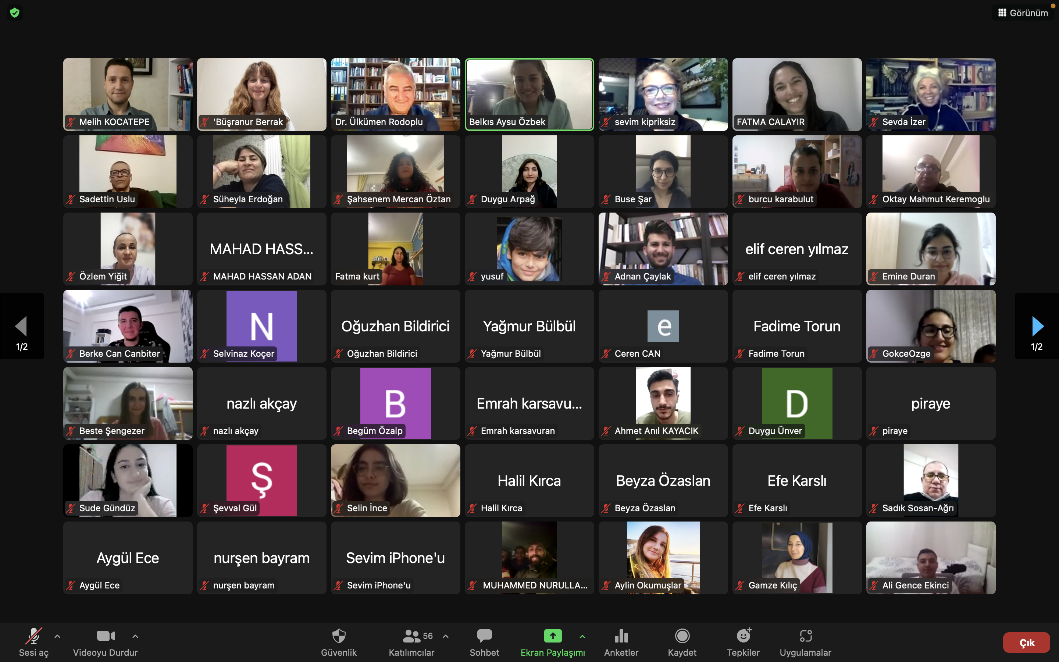Expand the arrow next to Katılımcılar count
The height and width of the screenshot is (662, 1059).
[x=446, y=636]
